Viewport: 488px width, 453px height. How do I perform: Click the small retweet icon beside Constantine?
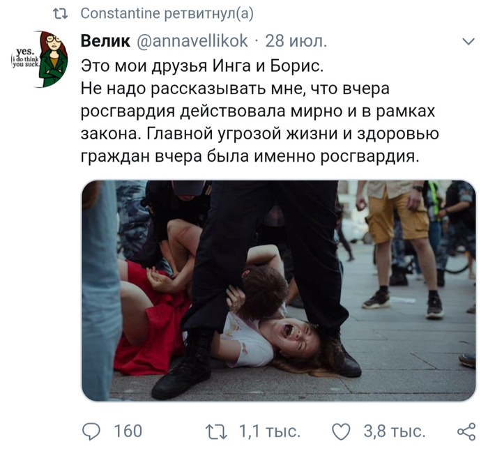click(61, 14)
